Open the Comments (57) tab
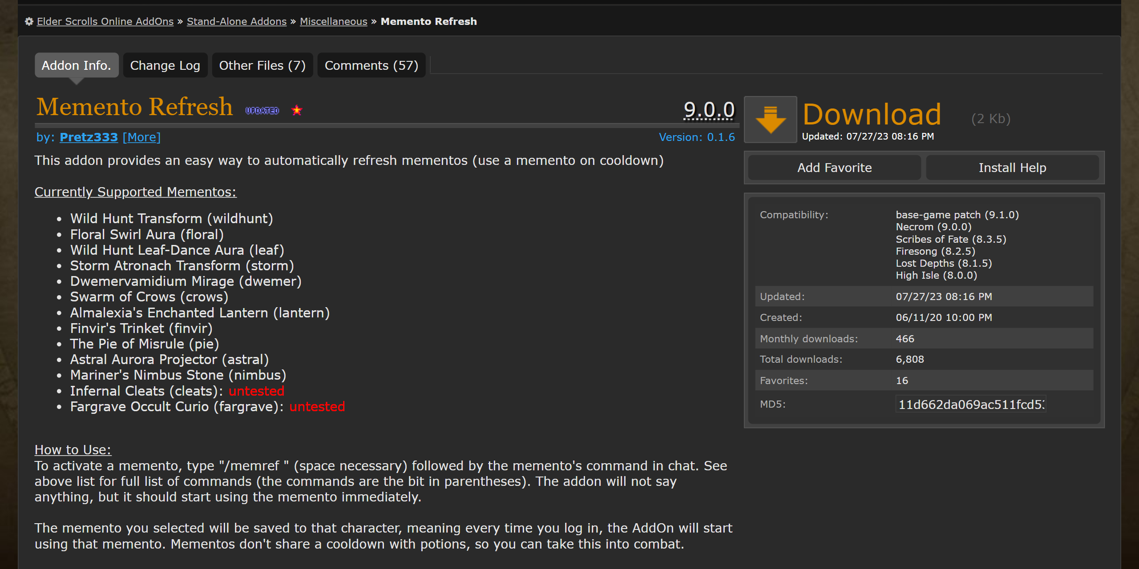The width and height of the screenshot is (1139, 569). (371, 65)
